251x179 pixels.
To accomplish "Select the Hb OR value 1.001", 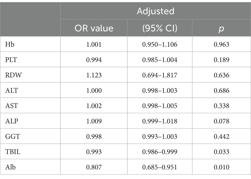I will point(94,44).
